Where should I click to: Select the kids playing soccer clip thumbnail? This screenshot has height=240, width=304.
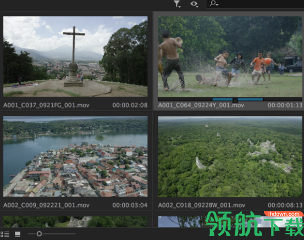point(230,57)
